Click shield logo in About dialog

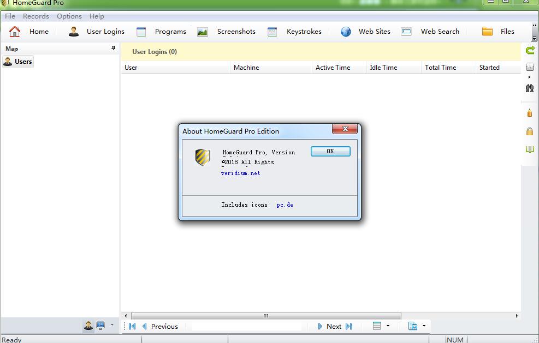[203, 157]
